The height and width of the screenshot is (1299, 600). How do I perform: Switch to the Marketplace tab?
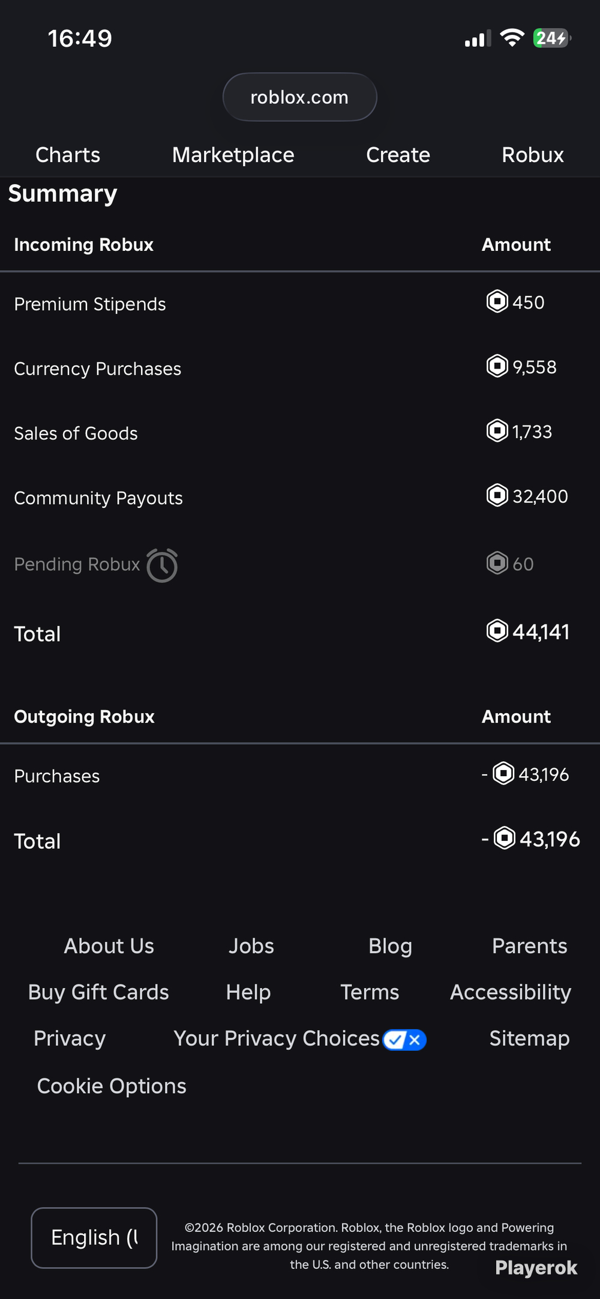[x=233, y=155]
